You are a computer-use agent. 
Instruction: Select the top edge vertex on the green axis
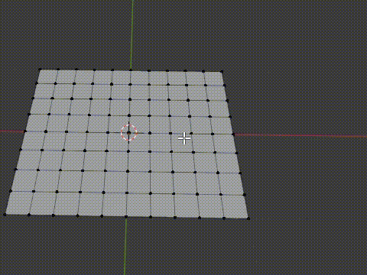(131, 70)
